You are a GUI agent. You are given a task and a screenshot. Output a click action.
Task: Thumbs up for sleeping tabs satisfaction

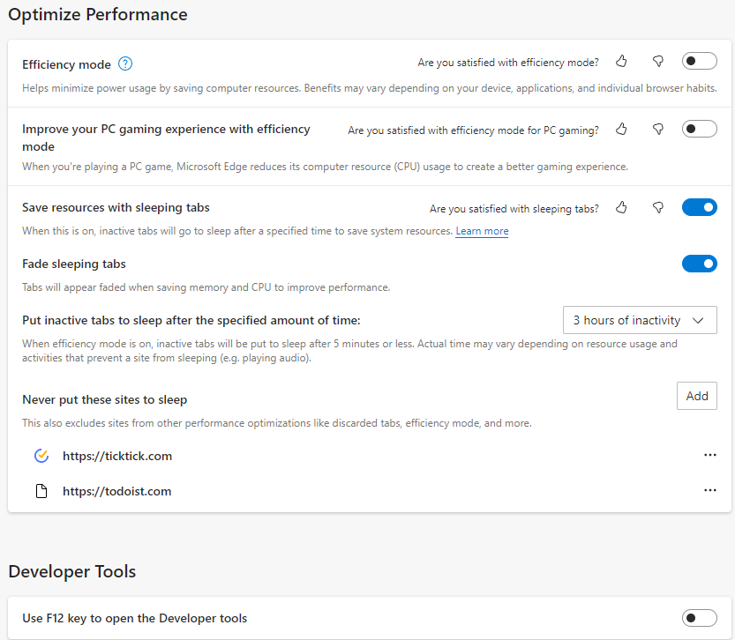(622, 208)
